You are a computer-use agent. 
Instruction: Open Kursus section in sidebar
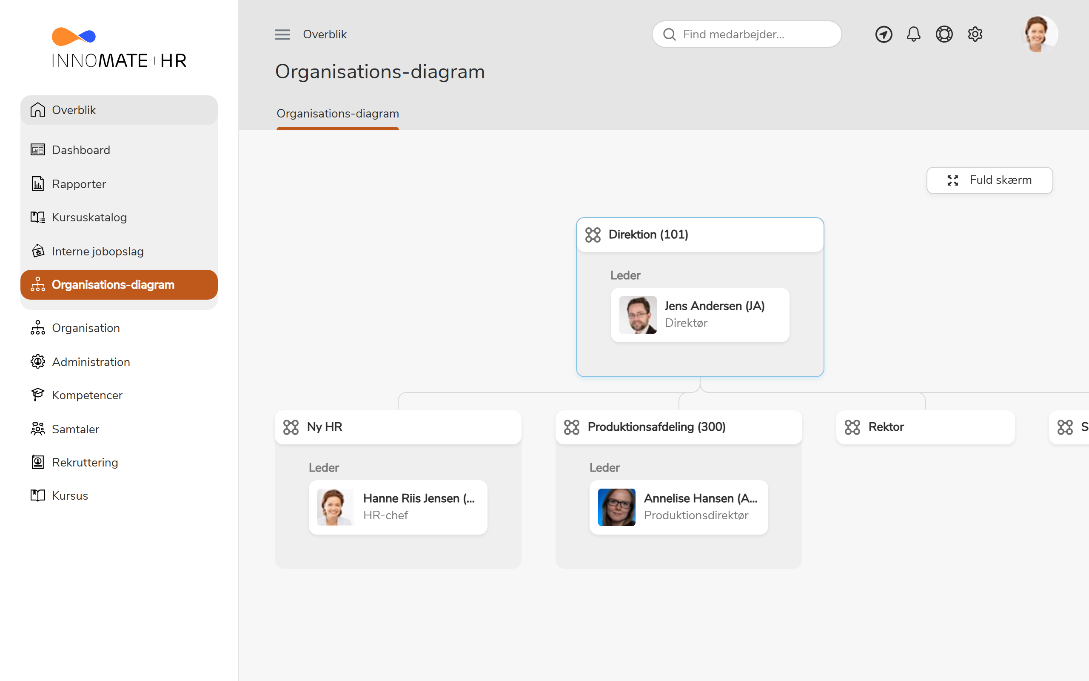119,495
